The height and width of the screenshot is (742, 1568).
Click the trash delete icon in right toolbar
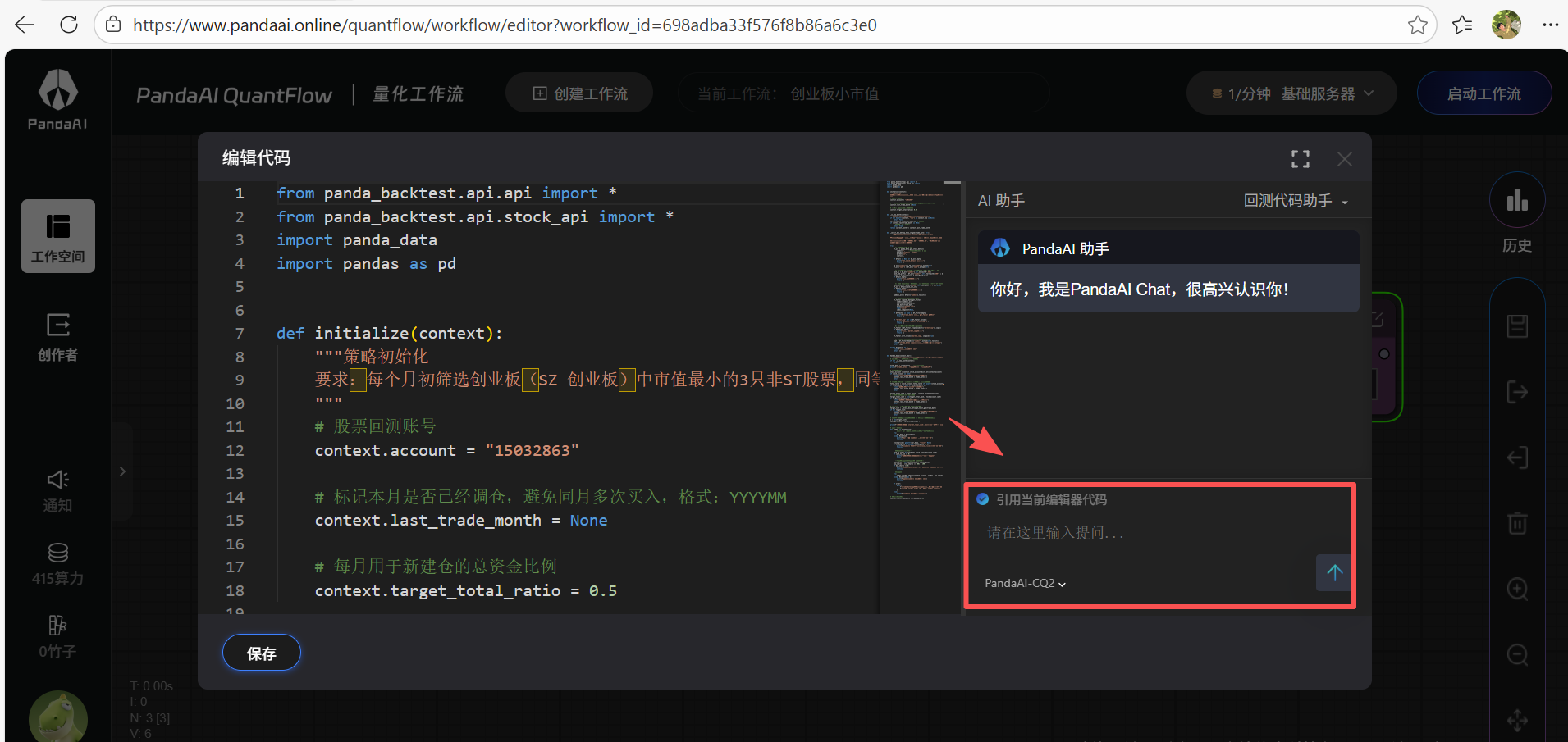click(x=1517, y=523)
